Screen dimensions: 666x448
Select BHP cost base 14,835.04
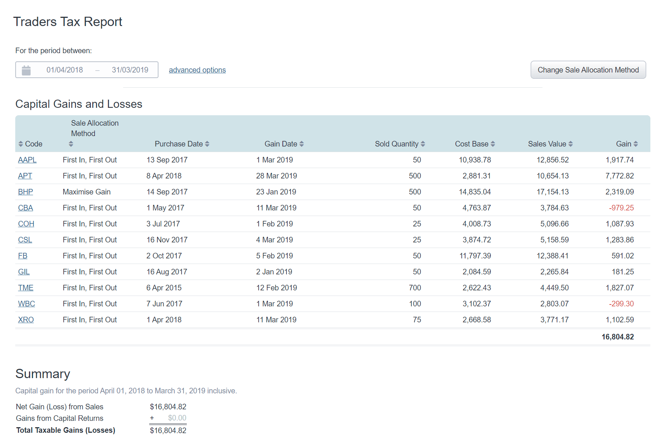point(475,192)
